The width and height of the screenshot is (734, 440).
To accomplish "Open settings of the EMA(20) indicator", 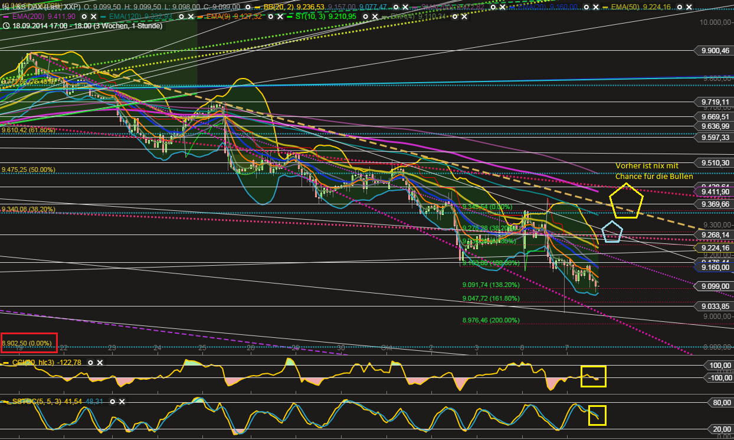I will point(586,6).
